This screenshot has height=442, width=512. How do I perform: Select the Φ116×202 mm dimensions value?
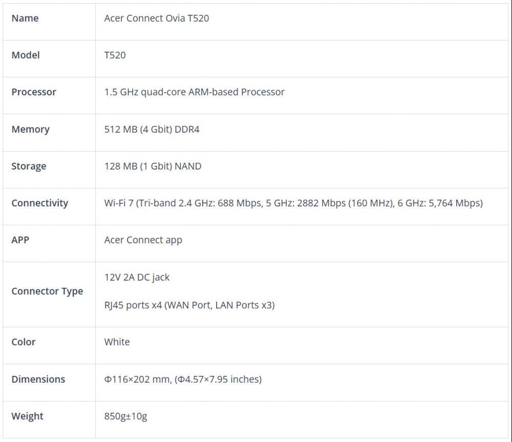point(183,380)
